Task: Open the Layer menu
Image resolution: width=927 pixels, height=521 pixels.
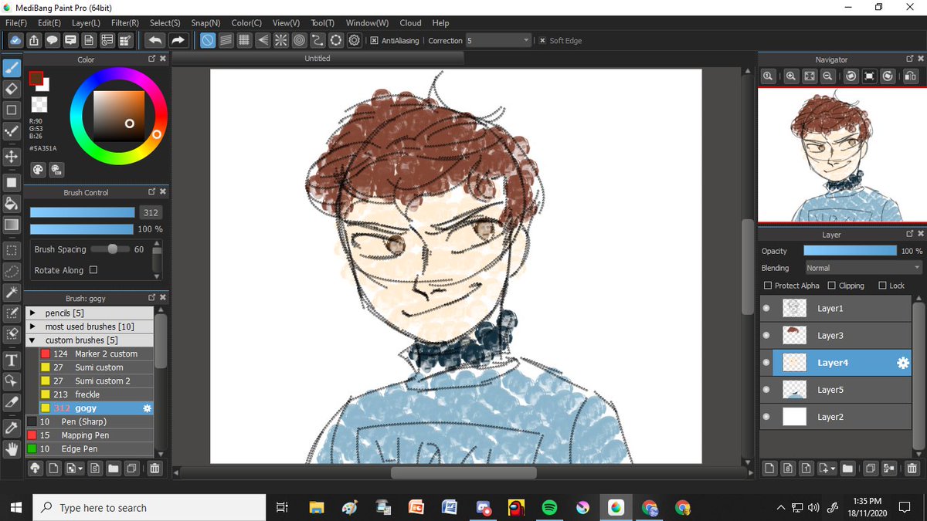Action: point(86,23)
